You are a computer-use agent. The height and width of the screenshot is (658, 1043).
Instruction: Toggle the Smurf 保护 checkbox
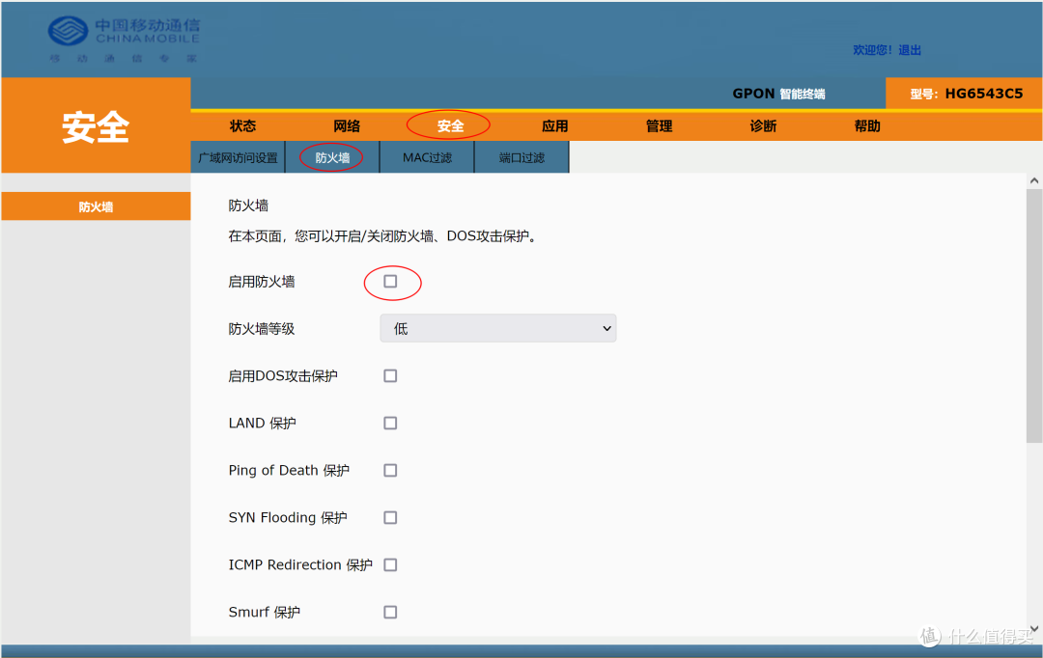[390, 611]
